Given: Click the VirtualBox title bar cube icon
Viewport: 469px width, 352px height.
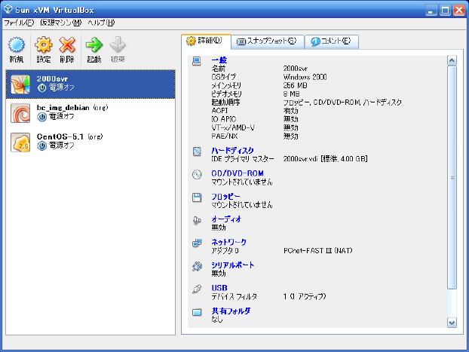Looking at the screenshot, I should coord(8,10).
